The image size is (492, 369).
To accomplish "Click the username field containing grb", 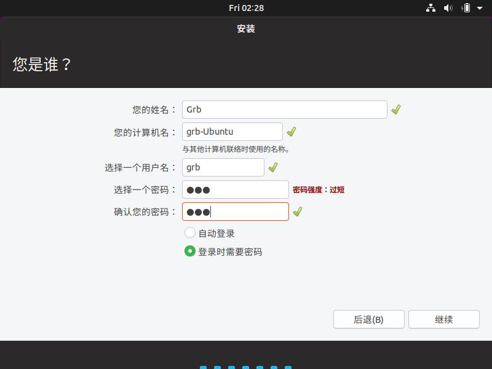I will [x=223, y=167].
